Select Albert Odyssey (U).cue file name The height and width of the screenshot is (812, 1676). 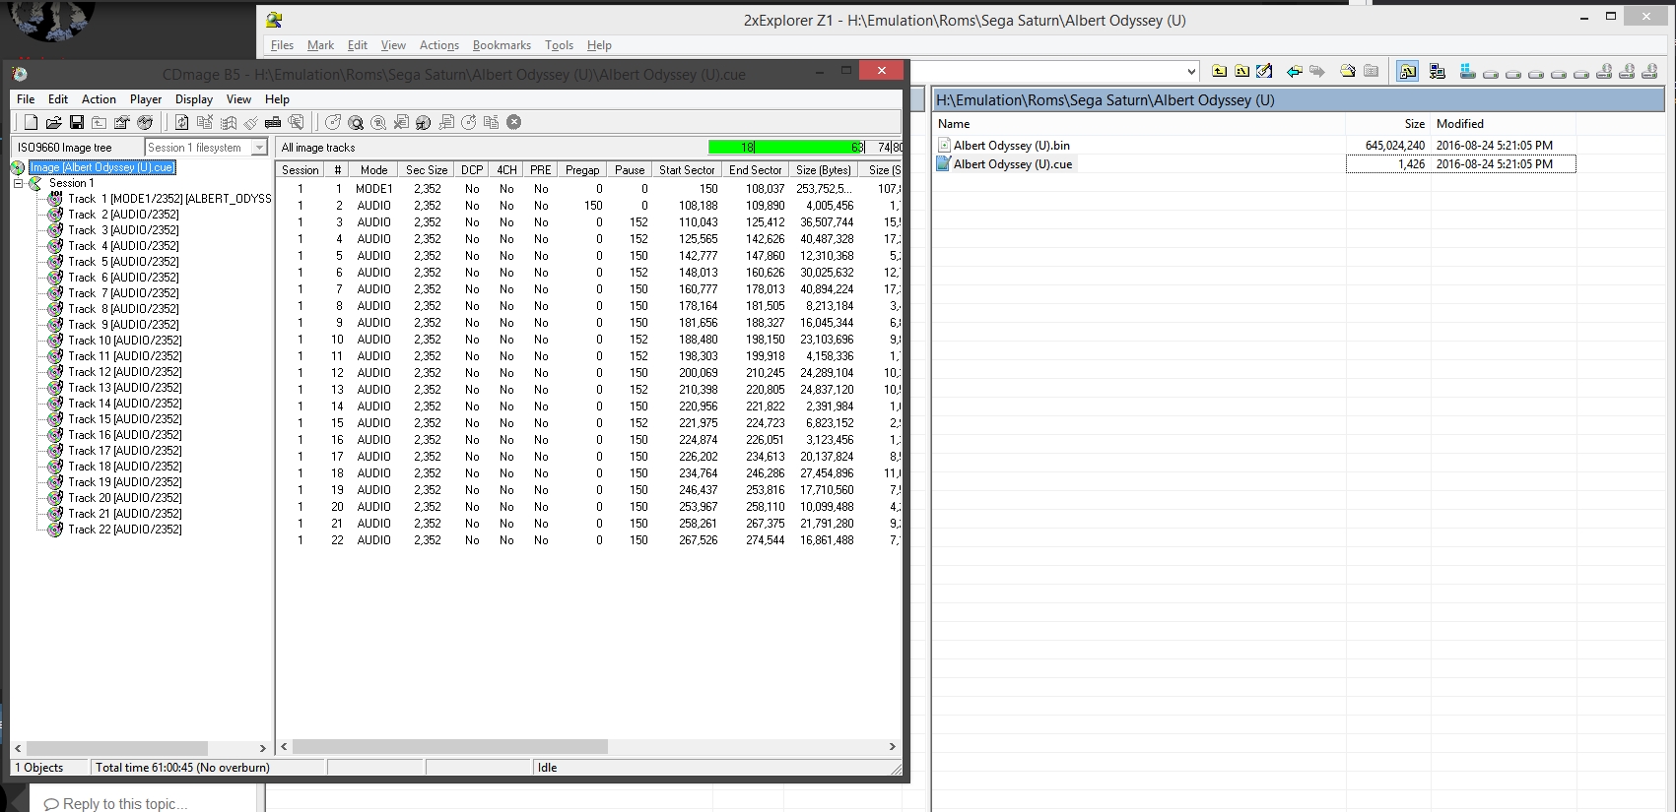[x=1013, y=164]
